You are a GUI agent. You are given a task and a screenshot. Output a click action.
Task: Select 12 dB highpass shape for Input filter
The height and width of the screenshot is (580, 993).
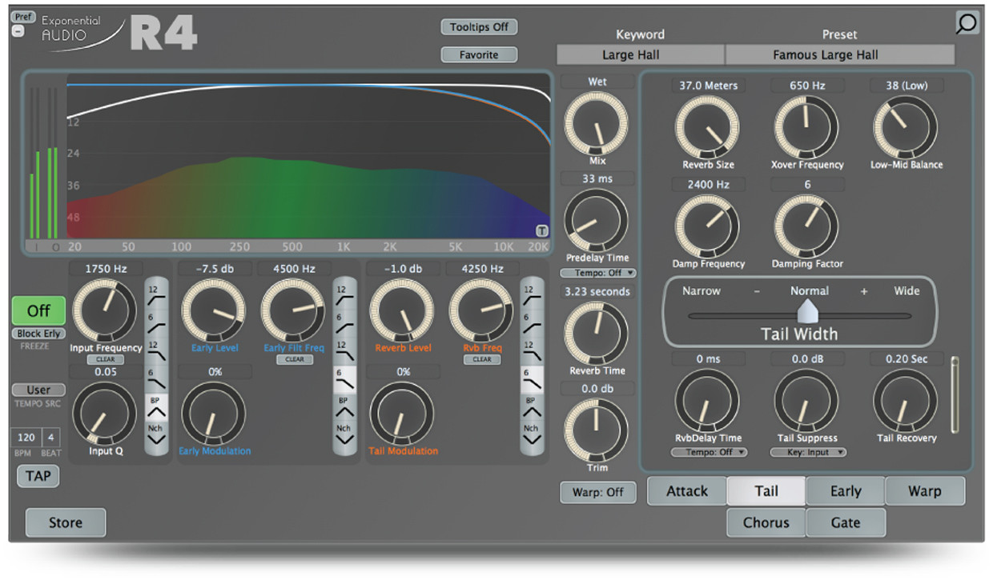[x=156, y=294]
